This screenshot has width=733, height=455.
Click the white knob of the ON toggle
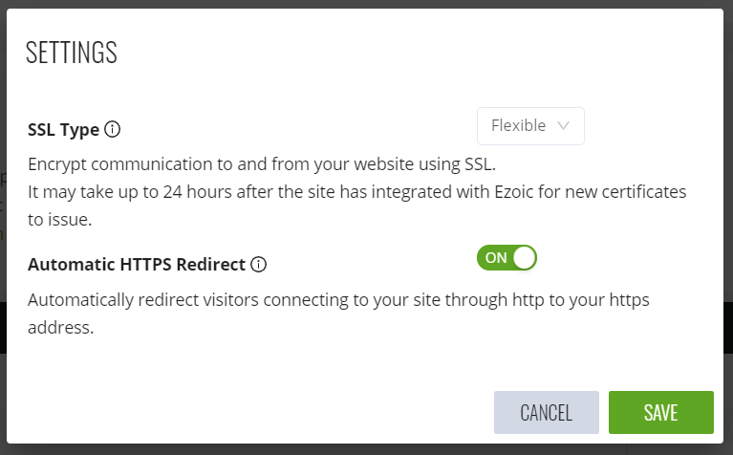[x=524, y=257]
